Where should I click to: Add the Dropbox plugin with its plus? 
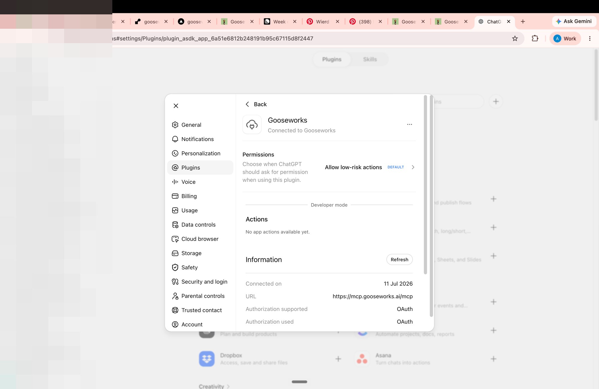point(338,359)
